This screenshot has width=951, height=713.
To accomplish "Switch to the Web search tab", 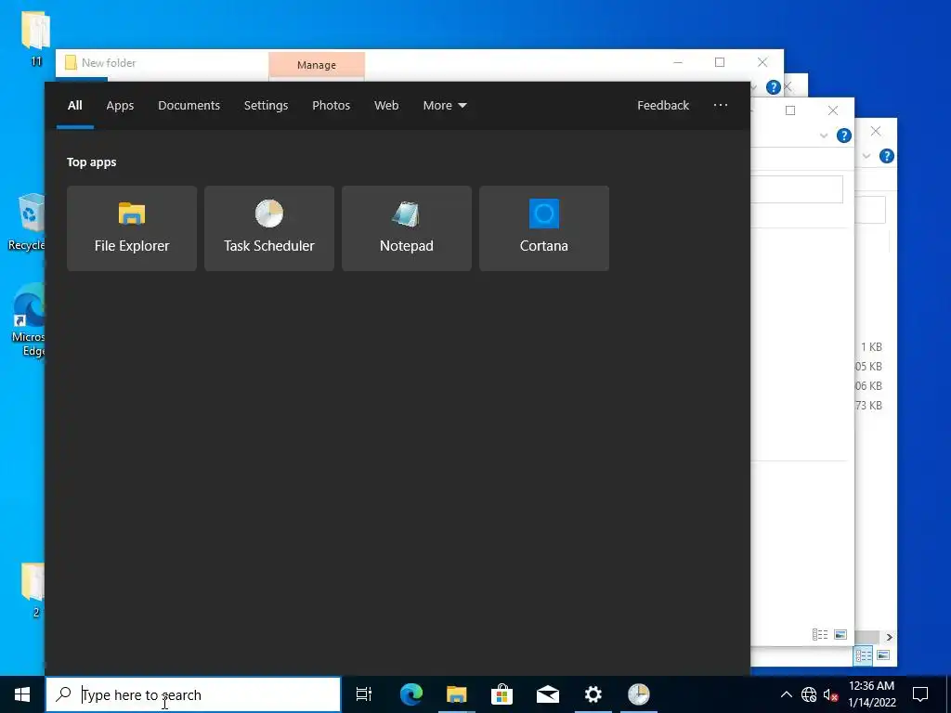I will click(x=386, y=106).
